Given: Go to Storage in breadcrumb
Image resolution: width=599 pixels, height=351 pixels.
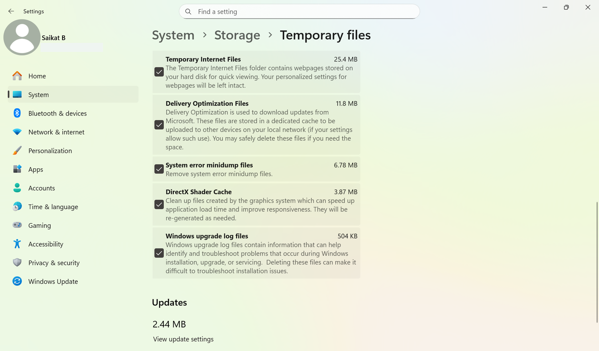Looking at the screenshot, I should pos(237,35).
